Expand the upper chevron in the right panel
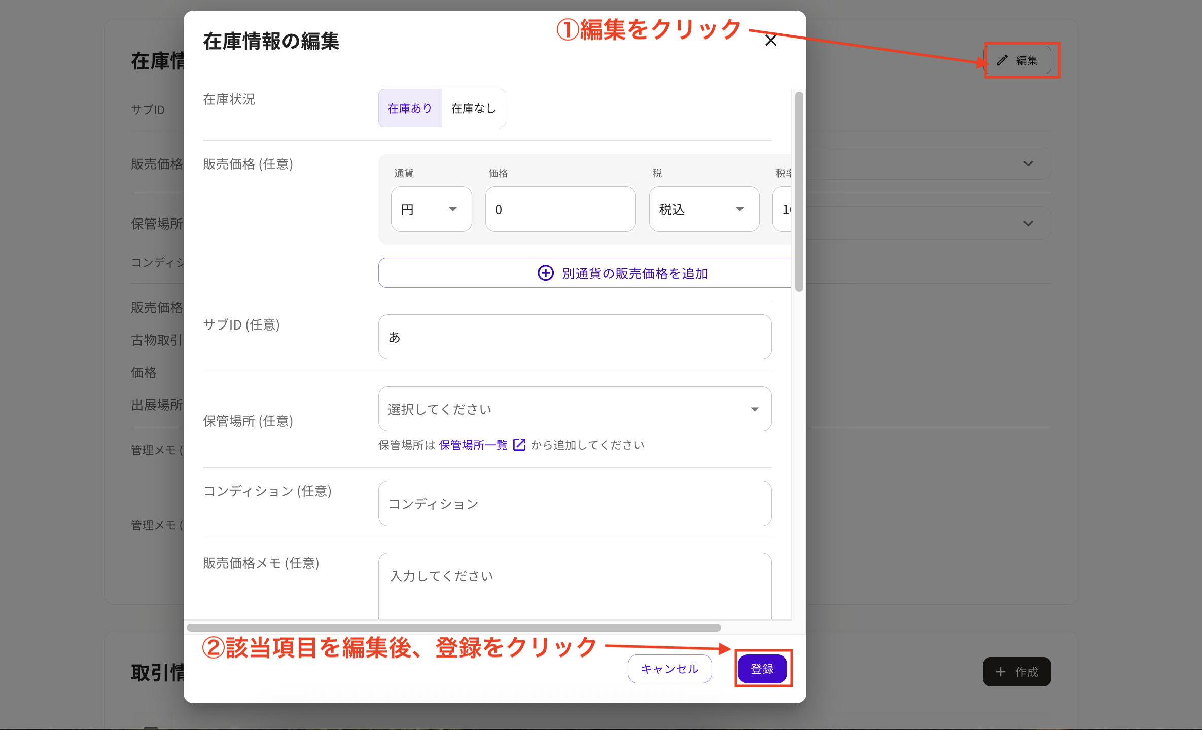1202x730 pixels. point(1028,163)
